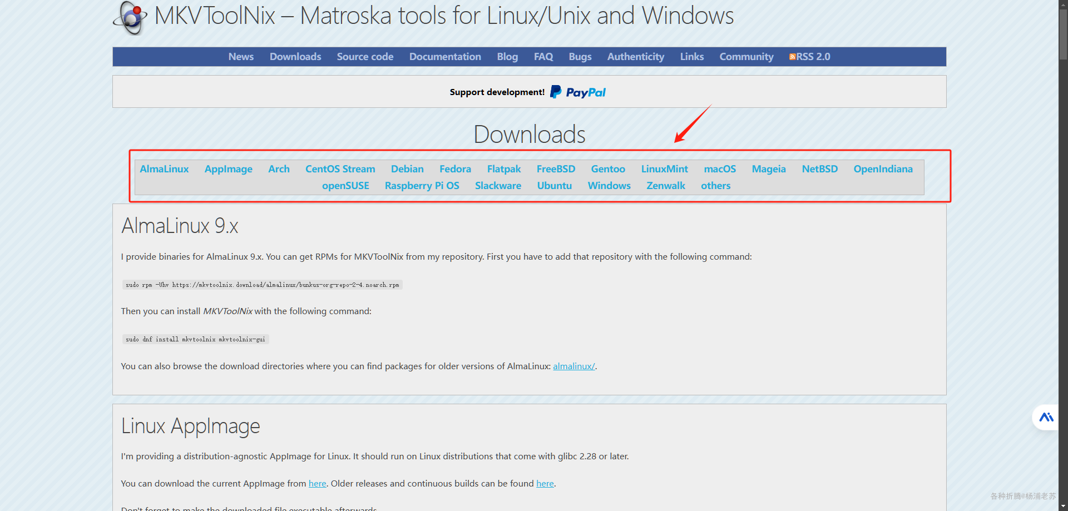Jump to LinuxMint download section
This screenshot has height=511, width=1068.
click(x=665, y=169)
